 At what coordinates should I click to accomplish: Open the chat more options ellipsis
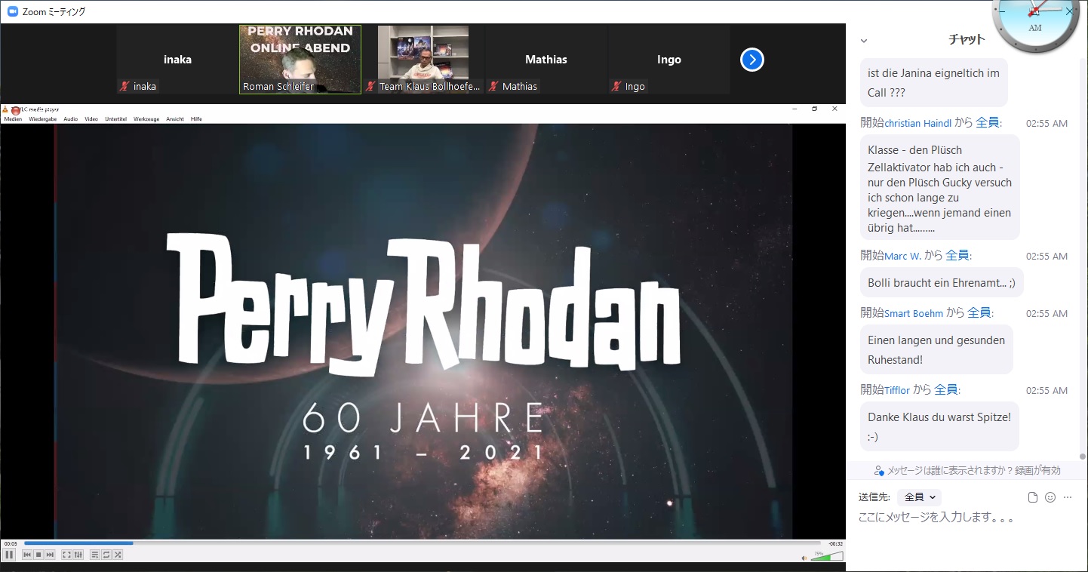1067,497
